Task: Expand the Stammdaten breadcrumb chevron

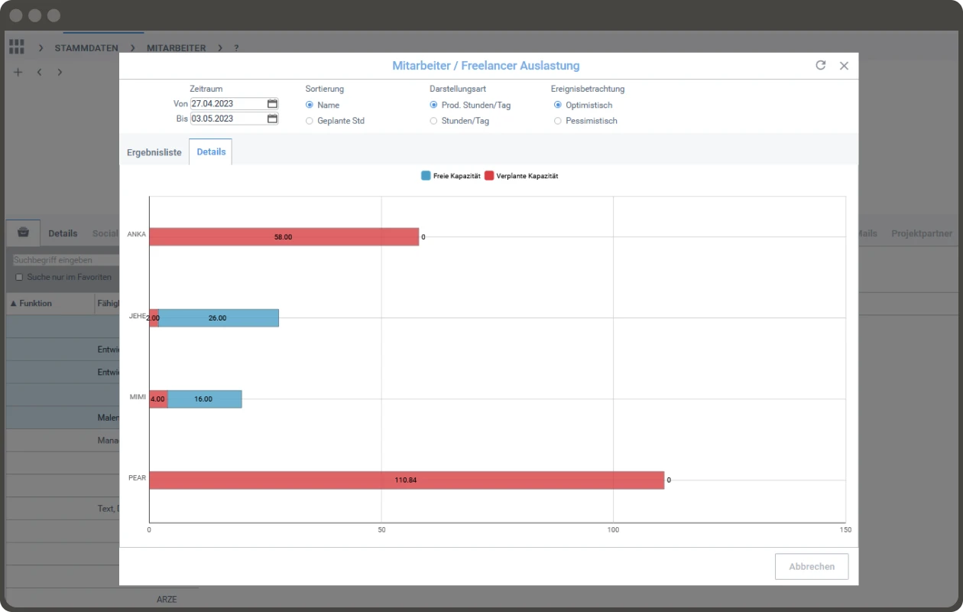Action: point(41,47)
